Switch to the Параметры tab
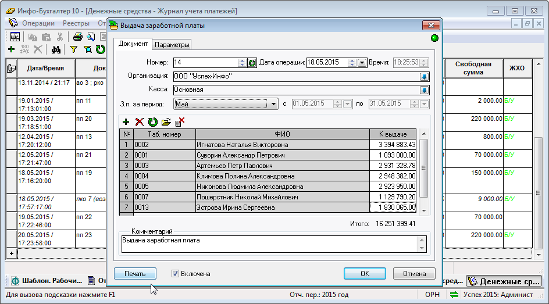This screenshot has height=304, width=549. tap(172, 45)
